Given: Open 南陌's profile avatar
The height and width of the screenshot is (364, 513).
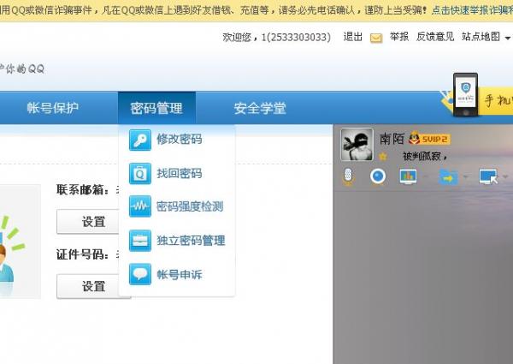Looking at the screenshot, I should (357, 144).
